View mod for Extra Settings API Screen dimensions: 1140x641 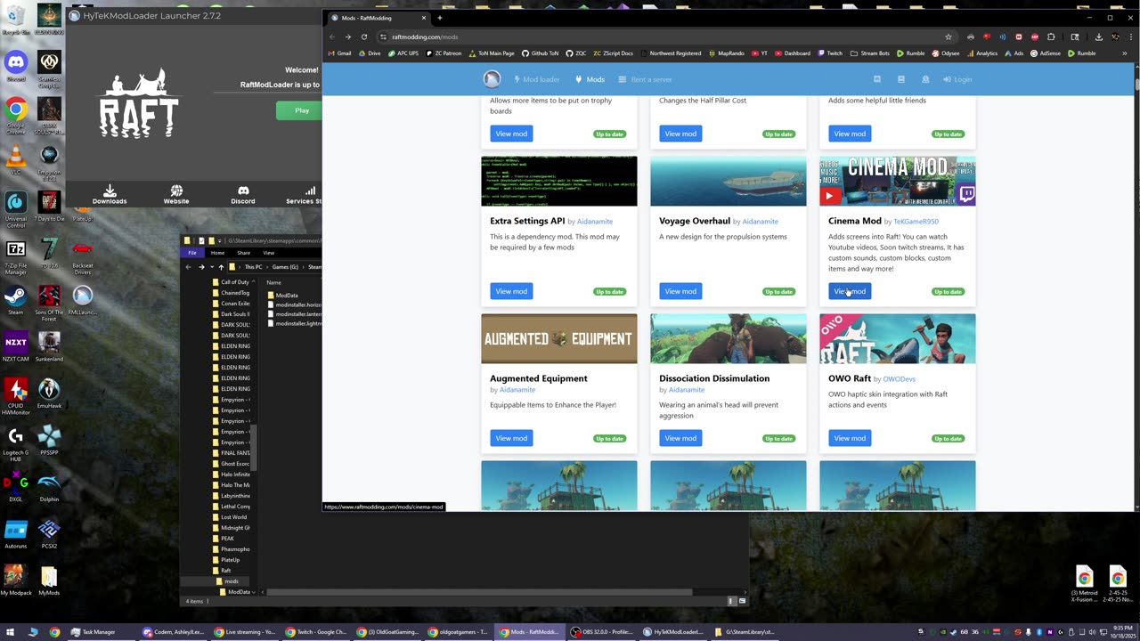pos(511,291)
